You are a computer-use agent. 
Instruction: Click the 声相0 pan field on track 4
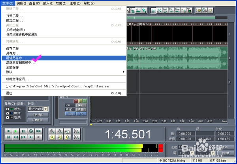pyautogui.click(x=70, y=110)
